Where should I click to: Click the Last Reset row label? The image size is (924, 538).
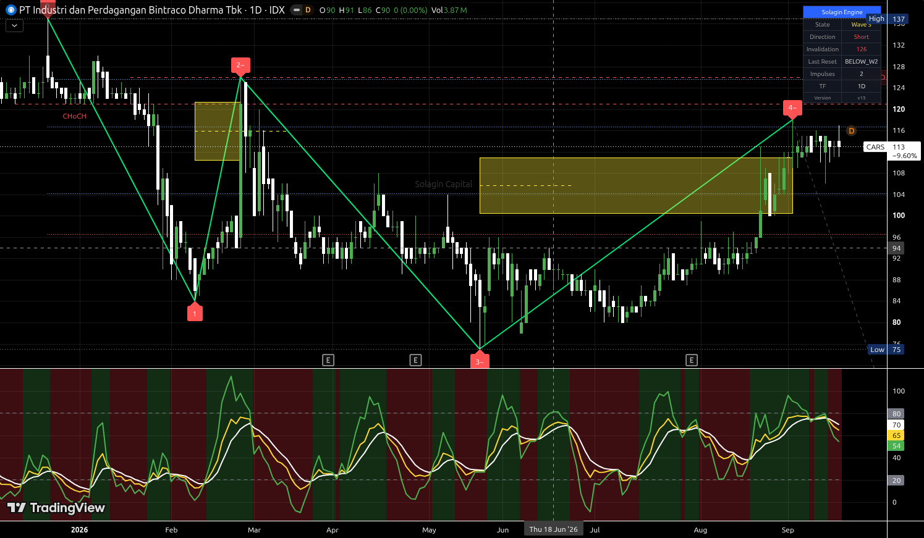[823, 62]
